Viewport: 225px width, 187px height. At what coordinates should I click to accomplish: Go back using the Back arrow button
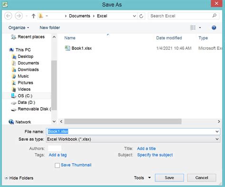click(x=8, y=16)
